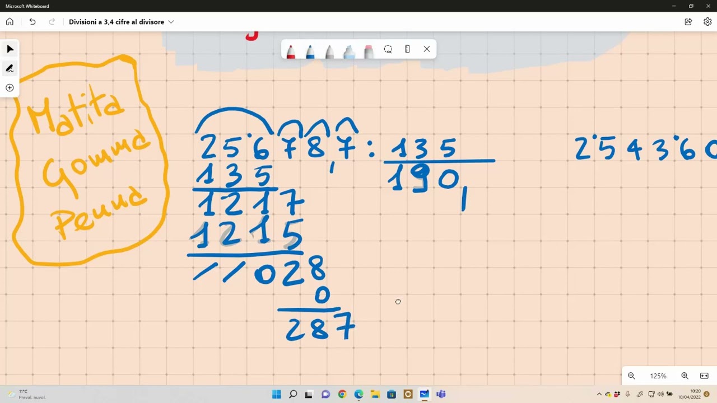Click the board name 'Divisioni a 3,4 cifre al divisore'
Screen dimensions: 717x403
pos(117,22)
